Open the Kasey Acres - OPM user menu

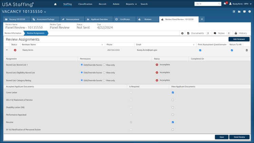point(240,4)
